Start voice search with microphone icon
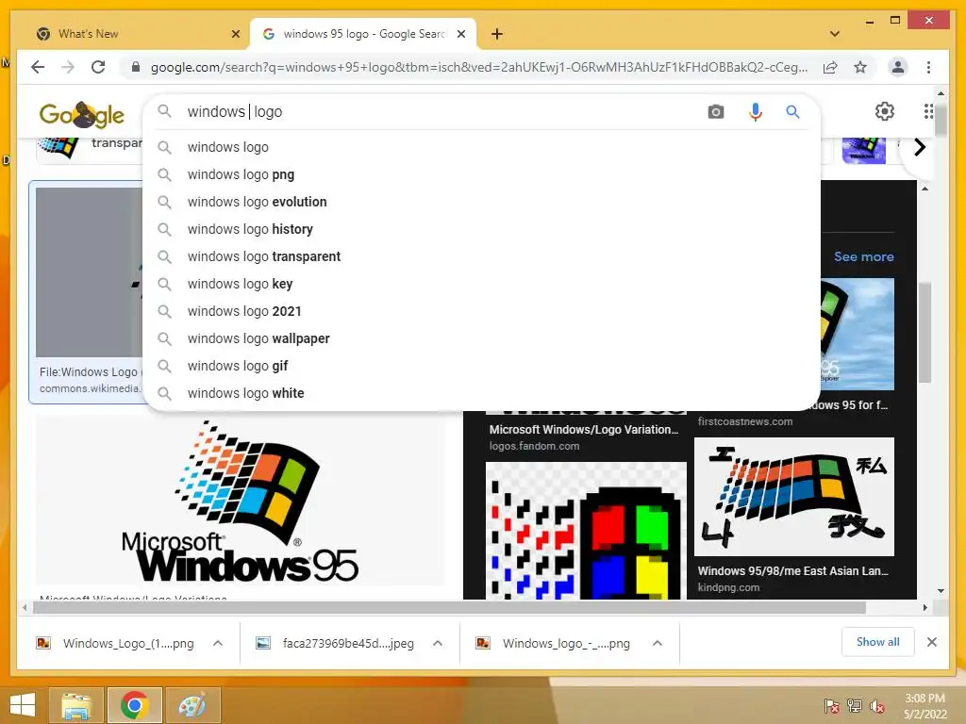This screenshot has width=966, height=724. tap(756, 111)
